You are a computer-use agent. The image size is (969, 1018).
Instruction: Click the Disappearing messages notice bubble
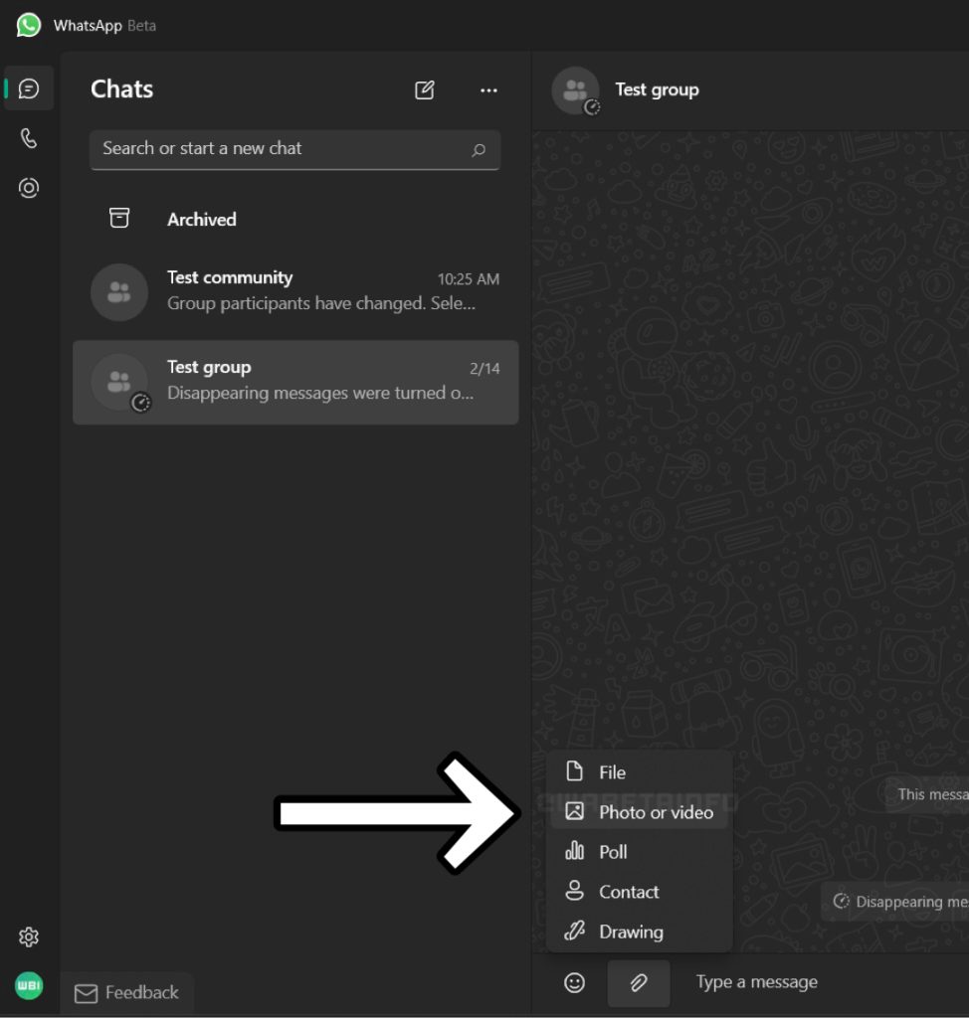[895, 901]
